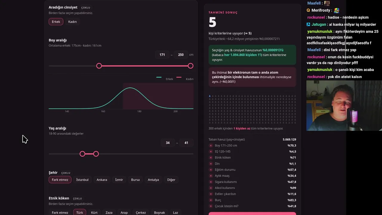382x215 pixels.
Task: Click the maximum age slider handle
Action: coord(96,154)
